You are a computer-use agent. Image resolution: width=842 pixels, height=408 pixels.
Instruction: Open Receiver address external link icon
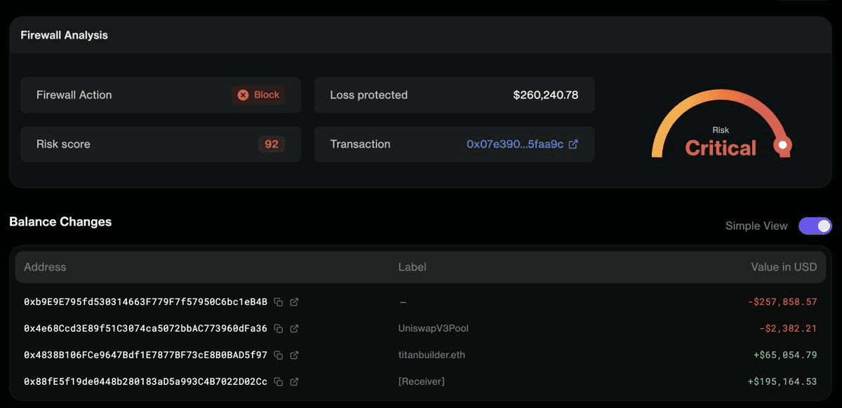click(x=295, y=382)
